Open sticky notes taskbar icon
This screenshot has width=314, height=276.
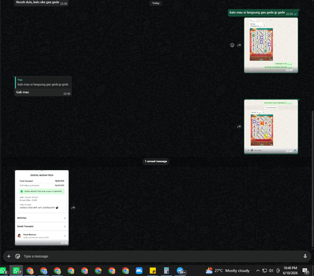(x=153, y=270)
